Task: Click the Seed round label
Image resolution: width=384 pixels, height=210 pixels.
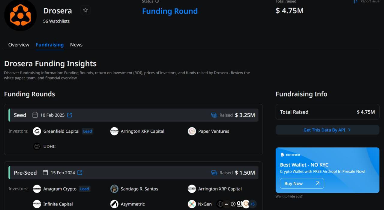Action: [x=20, y=115]
